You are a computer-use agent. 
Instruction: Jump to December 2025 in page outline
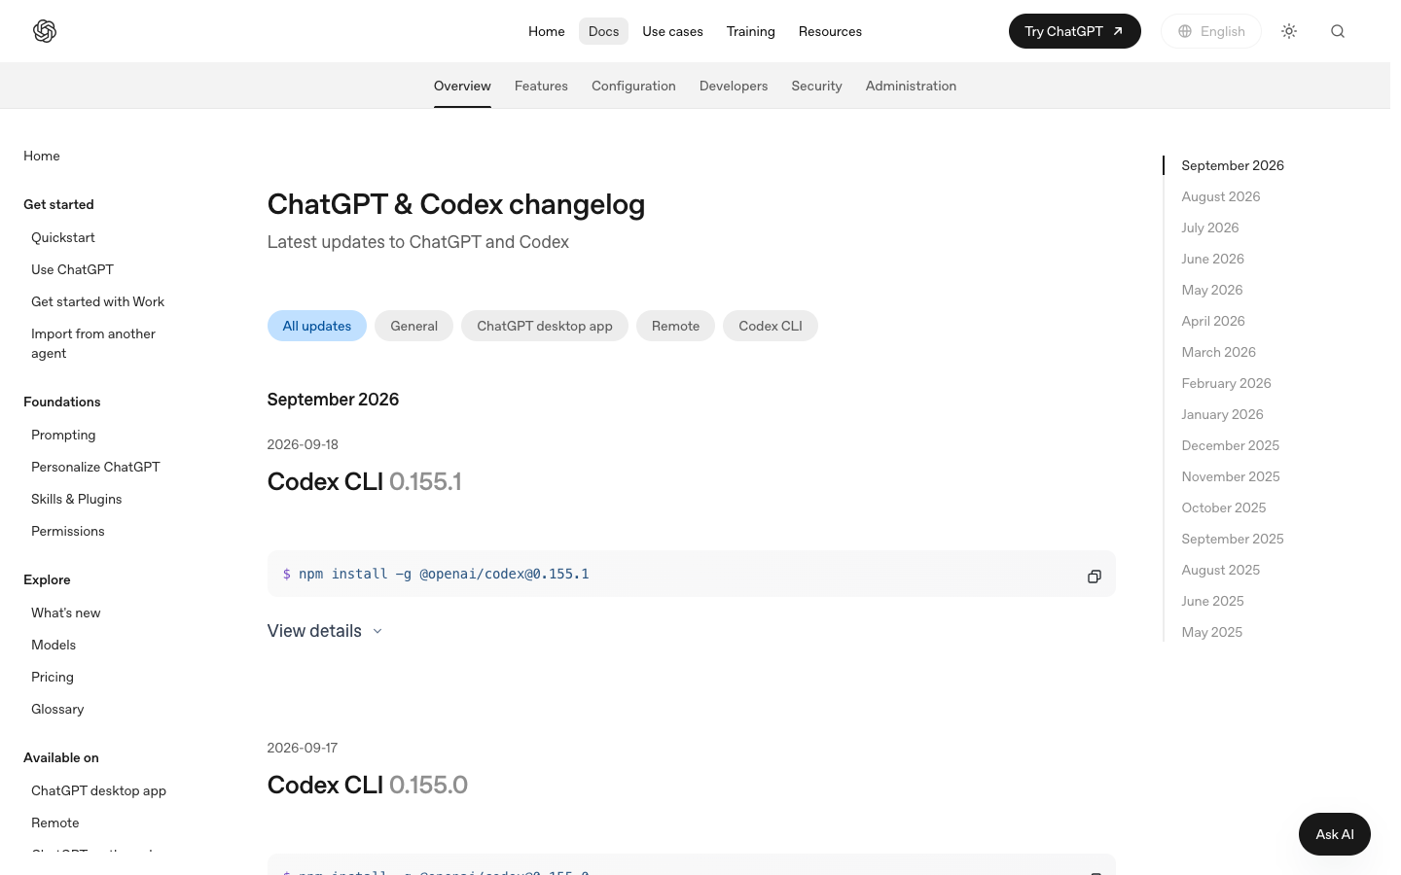[1231, 445]
